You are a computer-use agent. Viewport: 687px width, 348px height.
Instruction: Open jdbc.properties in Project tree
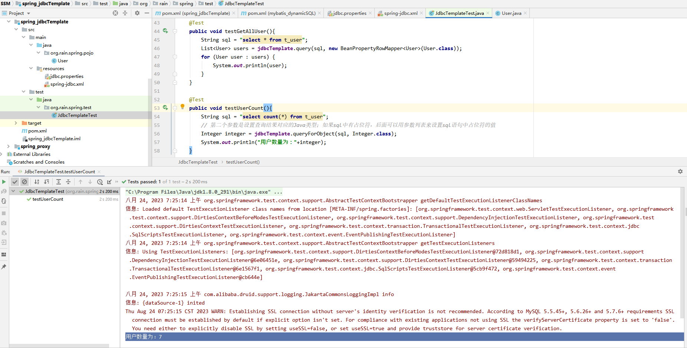click(x=66, y=76)
